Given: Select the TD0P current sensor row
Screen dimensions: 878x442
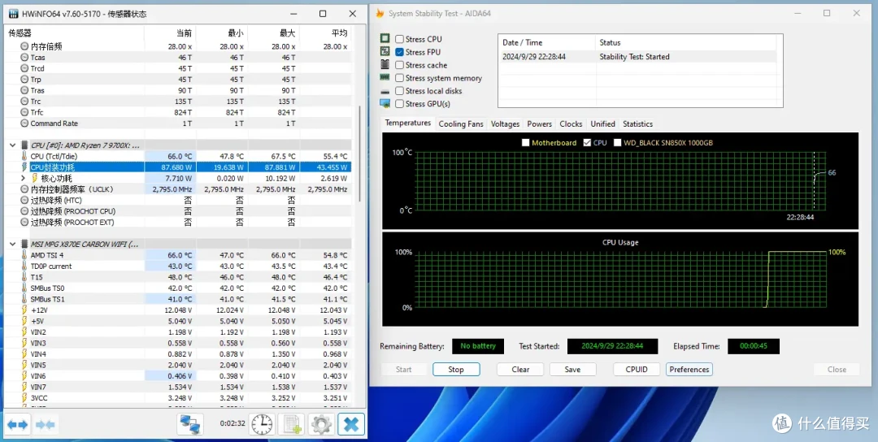Looking at the screenshot, I should click(x=179, y=266).
